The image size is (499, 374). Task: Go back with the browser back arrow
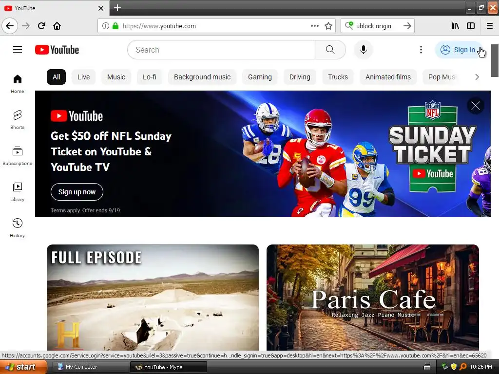click(x=10, y=26)
